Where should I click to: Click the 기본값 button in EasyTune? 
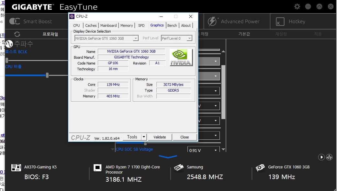[244, 34]
